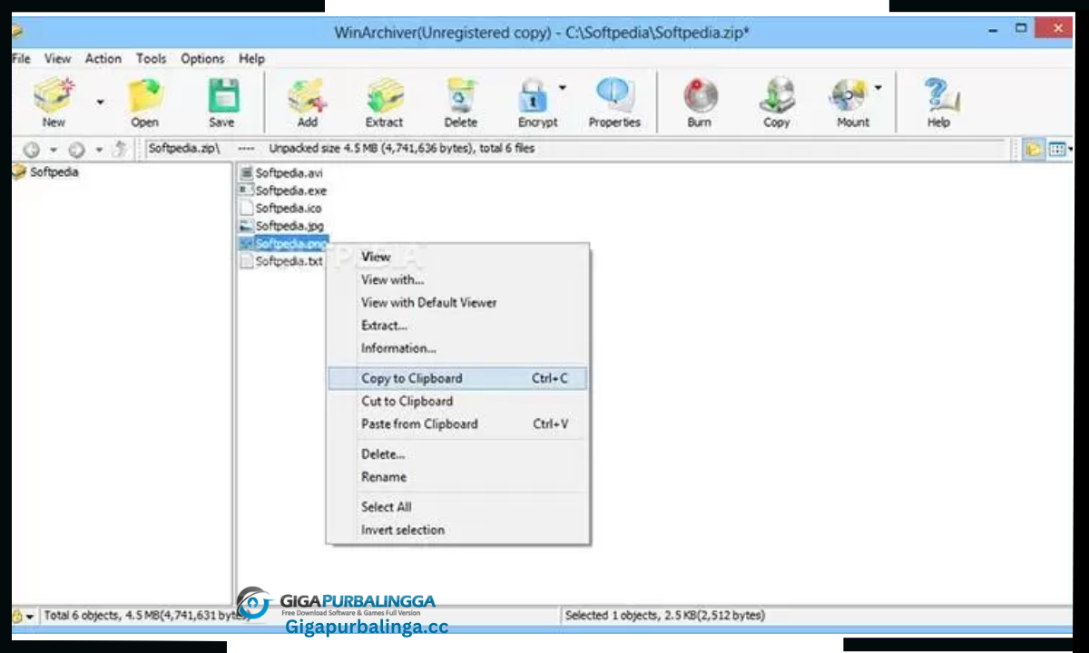This screenshot has width=1089, height=653.
Task: Open the File menu
Action: coord(20,58)
